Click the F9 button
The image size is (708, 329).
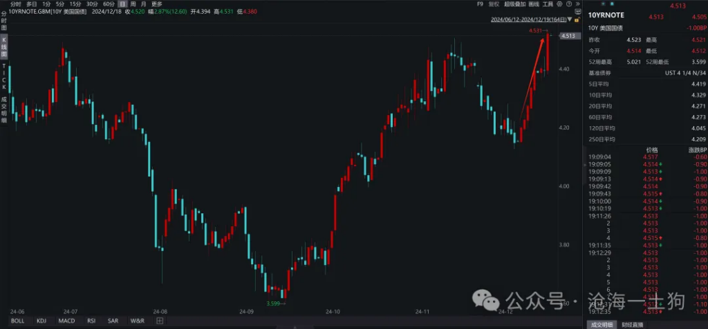pyautogui.click(x=480, y=4)
